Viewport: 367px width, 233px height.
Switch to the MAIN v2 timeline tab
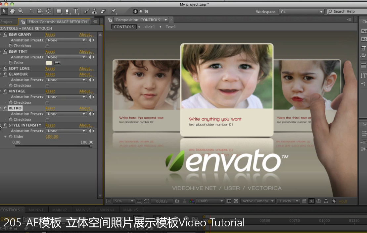coord(60,210)
